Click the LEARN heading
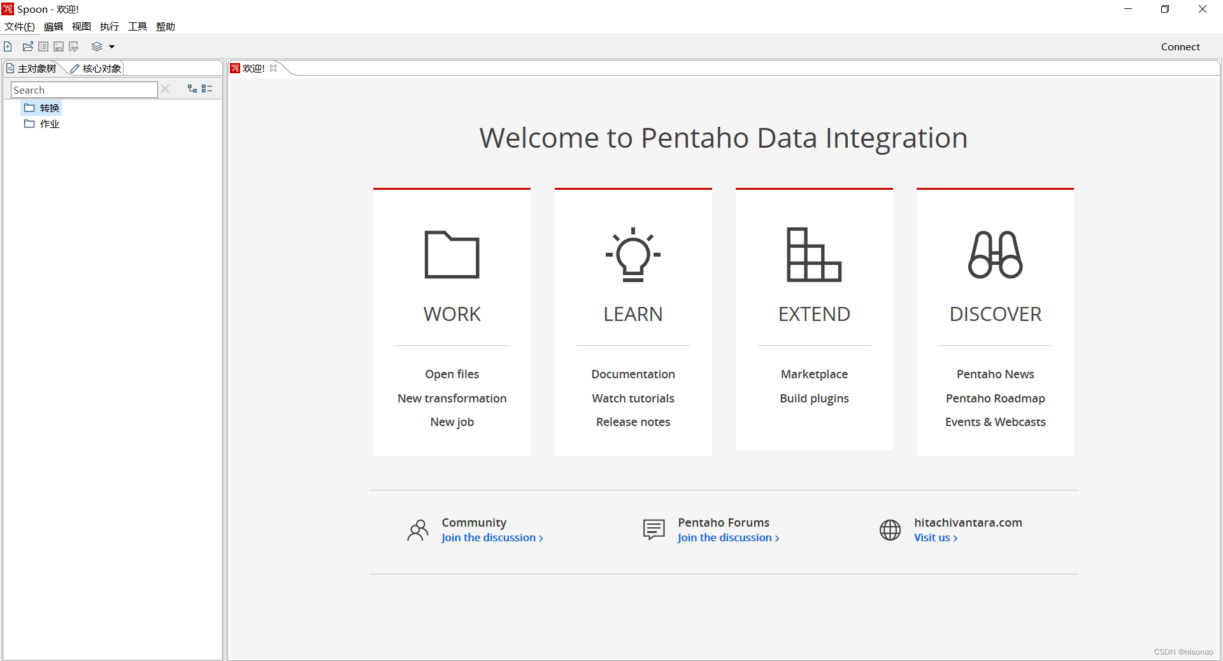Screen dimensions: 1223x661 point(633,314)
